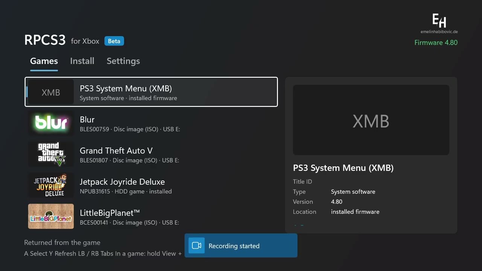This screenshot has width=482, height=271.
Task: Click the Beta badge next to RPCS3
Action: click(114, 41)
